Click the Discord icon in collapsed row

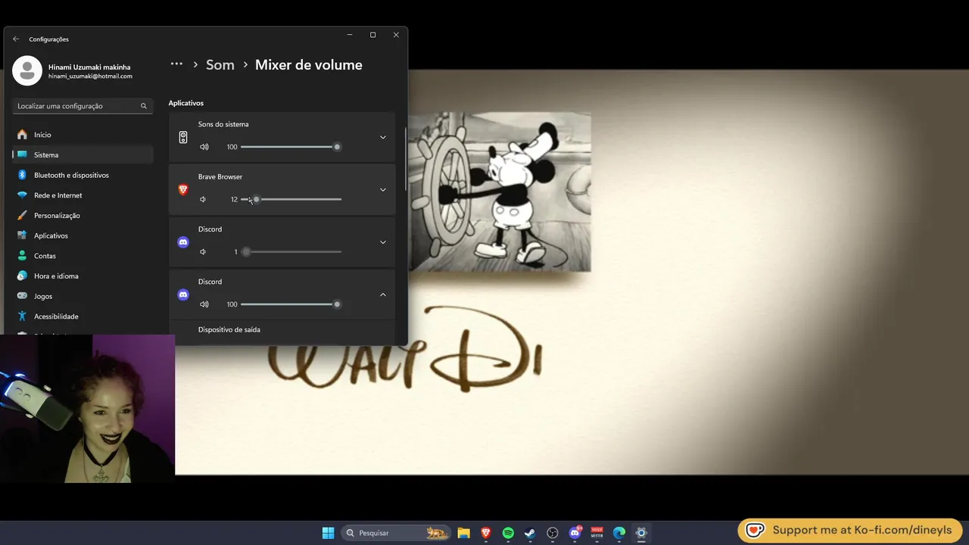[x=183, y=242]
